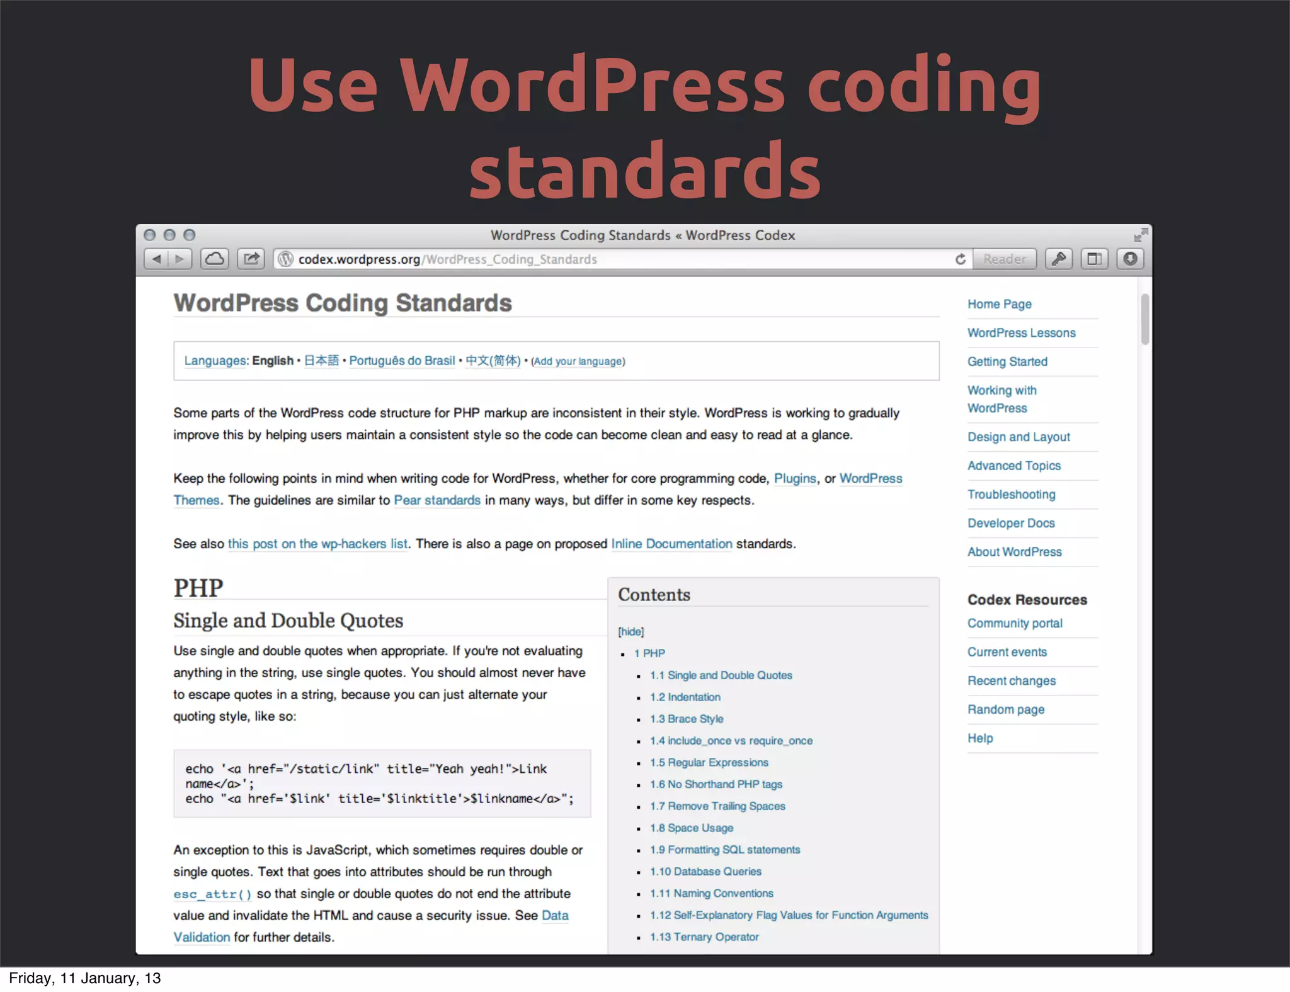The height and width of the screenshot is (992, 1290).
Task: Open the Home Page sidebar link
Action: point(999,304)
